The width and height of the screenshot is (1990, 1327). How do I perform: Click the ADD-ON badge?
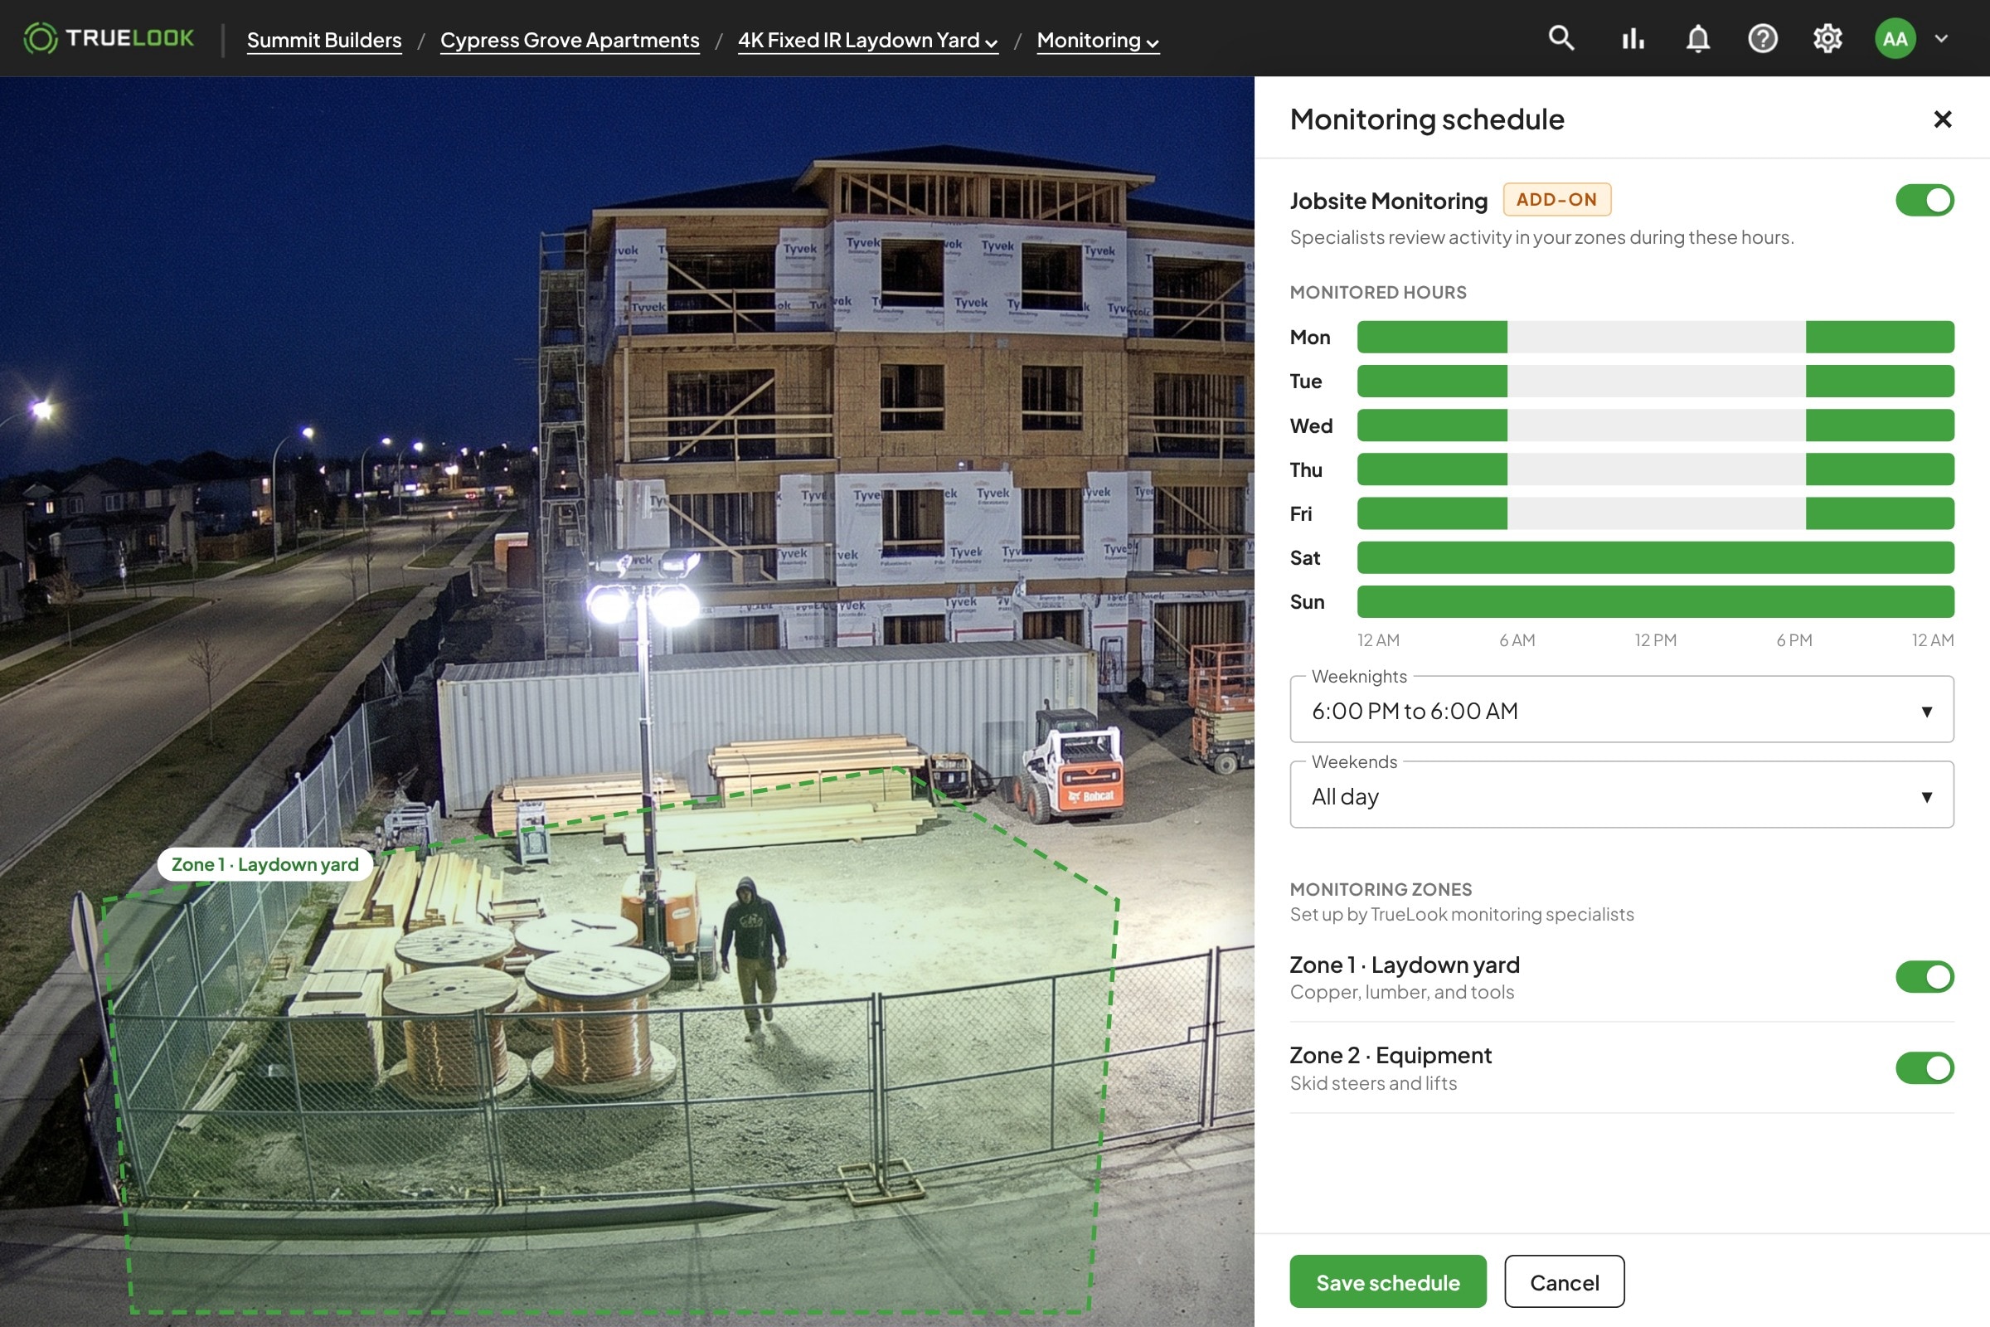click(1556, 200)
